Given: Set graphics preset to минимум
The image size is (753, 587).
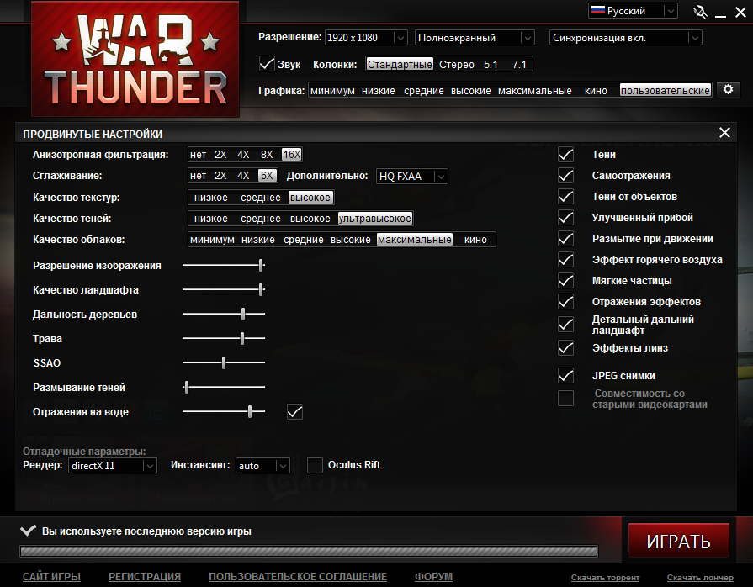Looking at the screenshot, I should point(332,91).
